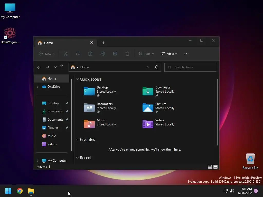Click the navigation pane scrollbar
The height and width of the screenshot is (197, 263).
[x=71, y=115]
